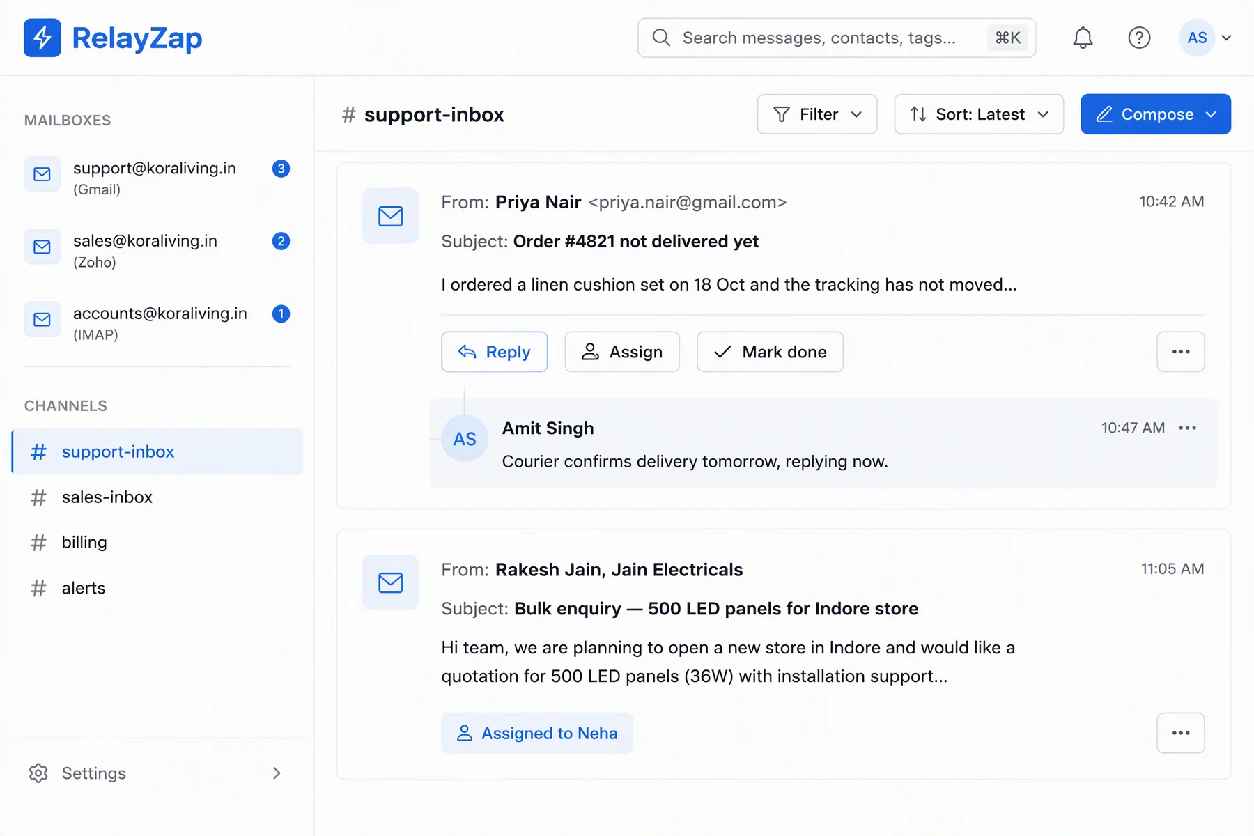Reply to Priya Nair's message
This screenshot has width=1254, height=836.
click(x=495, y=352)
